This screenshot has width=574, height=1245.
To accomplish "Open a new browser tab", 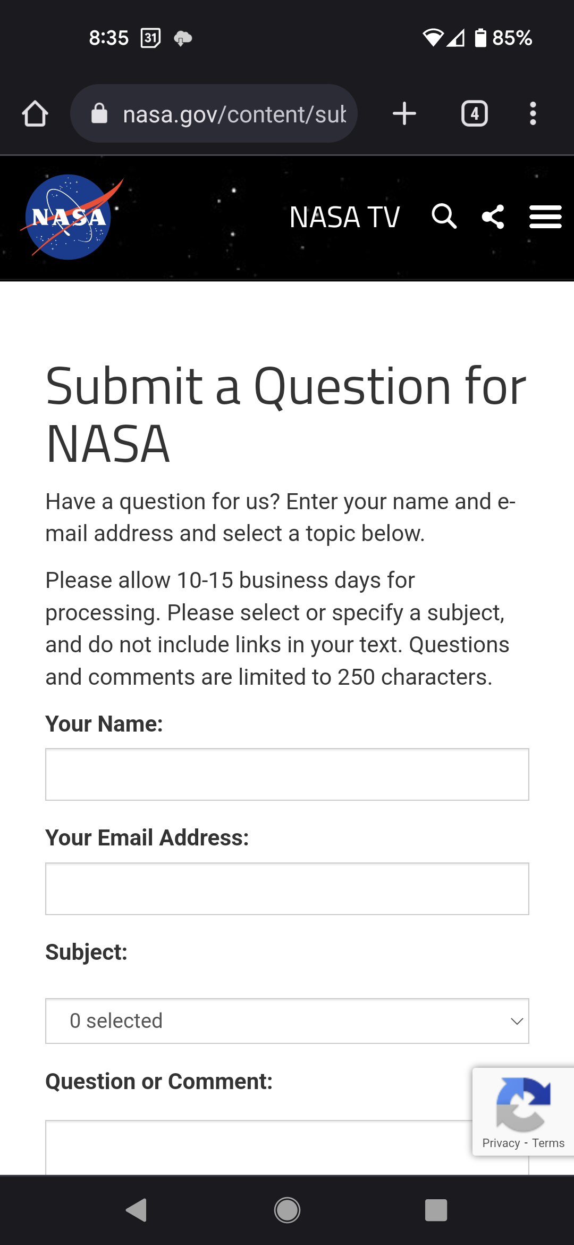I will (404, 114).
